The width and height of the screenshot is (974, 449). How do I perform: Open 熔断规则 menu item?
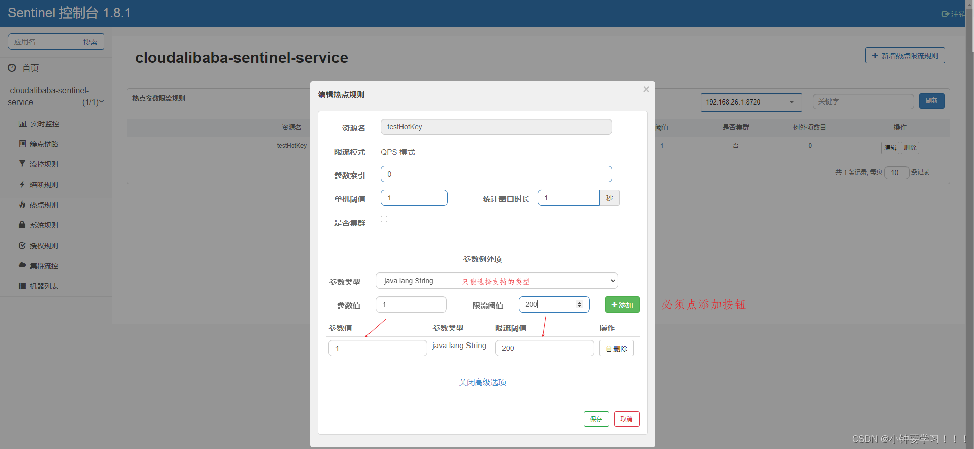44,185
